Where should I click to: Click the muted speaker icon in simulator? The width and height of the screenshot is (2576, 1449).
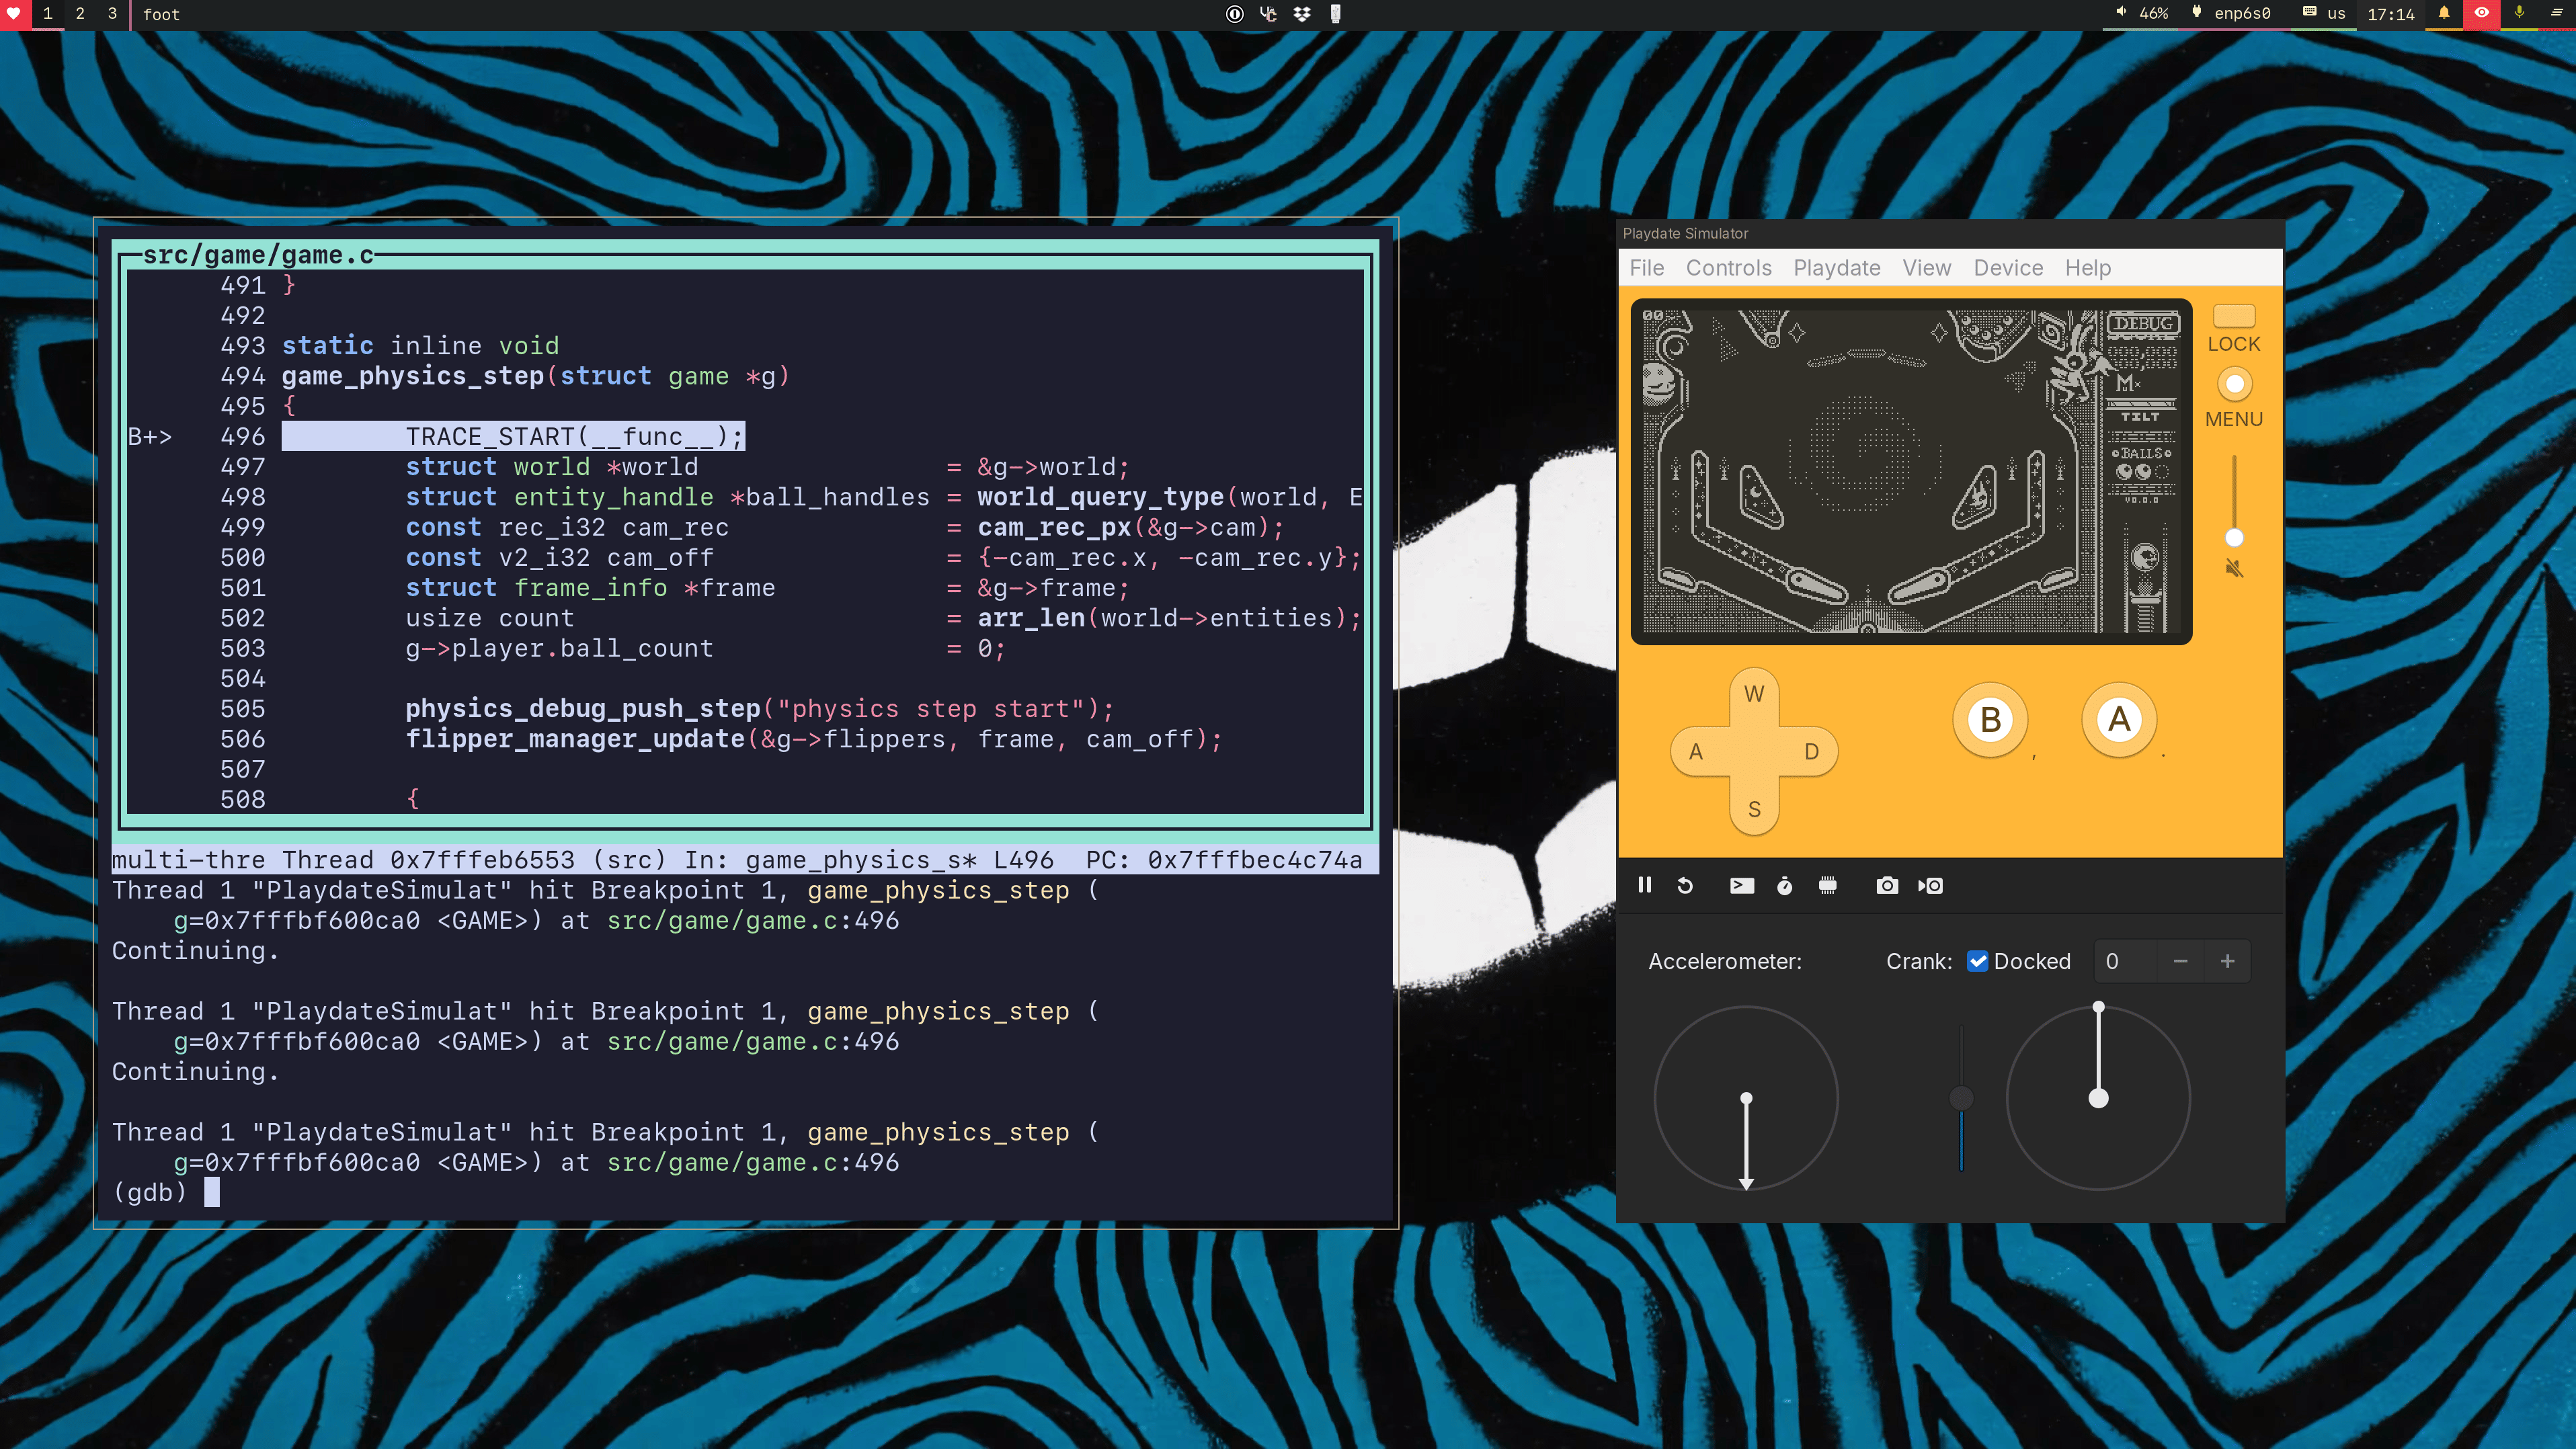[x=2234, y=569]
